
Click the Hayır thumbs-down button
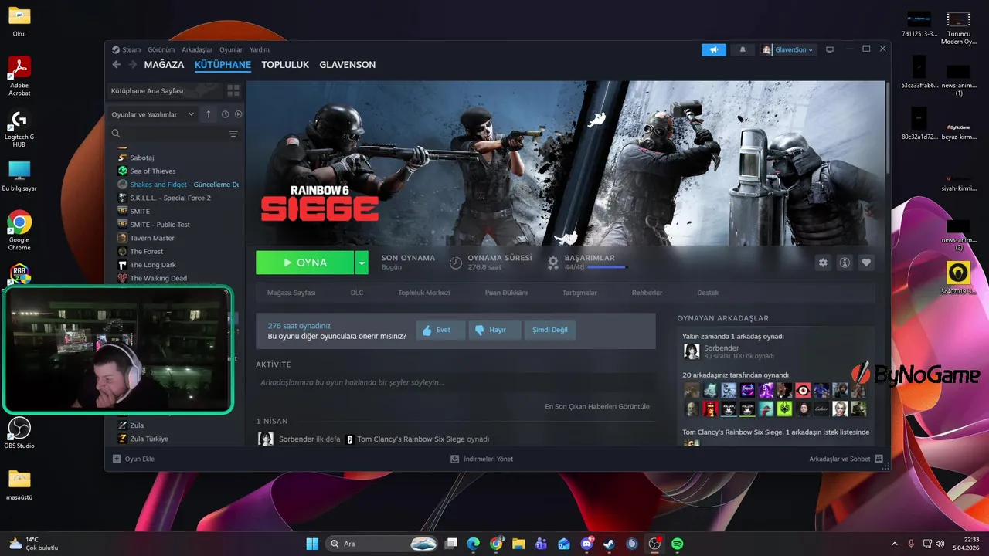coord(495,330)
